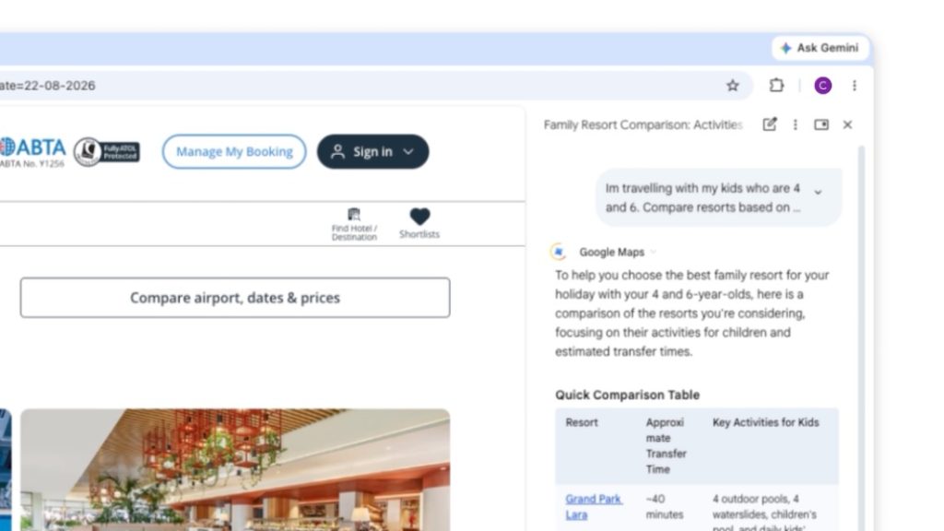Open the Grand Park Lara link

593,507
